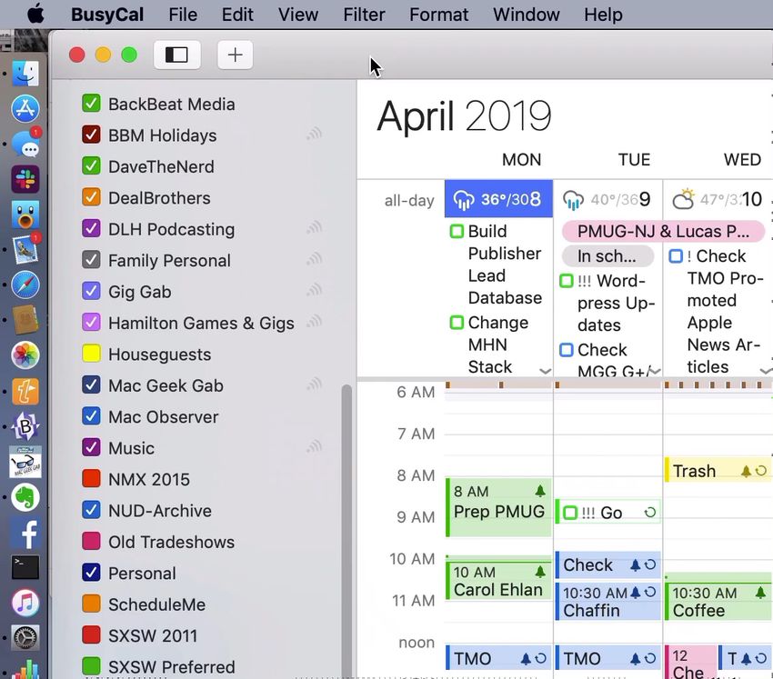Expand Wednesday's all-day section chevron
Image resolution: width=773 pixels, height=679 pixels.
click(766, 371)
